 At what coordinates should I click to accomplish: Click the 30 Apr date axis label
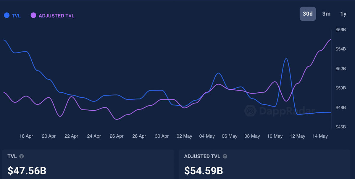point(162,136)
